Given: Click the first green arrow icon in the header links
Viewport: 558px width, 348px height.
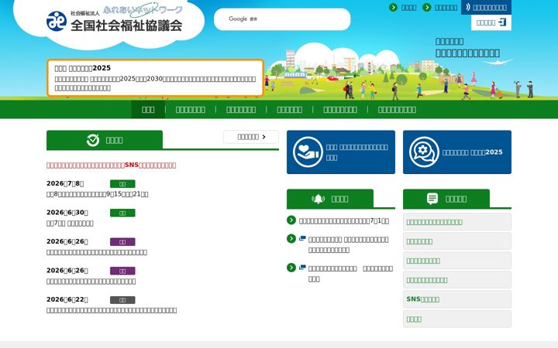Looking at the screenshot, I should point(393,7).
